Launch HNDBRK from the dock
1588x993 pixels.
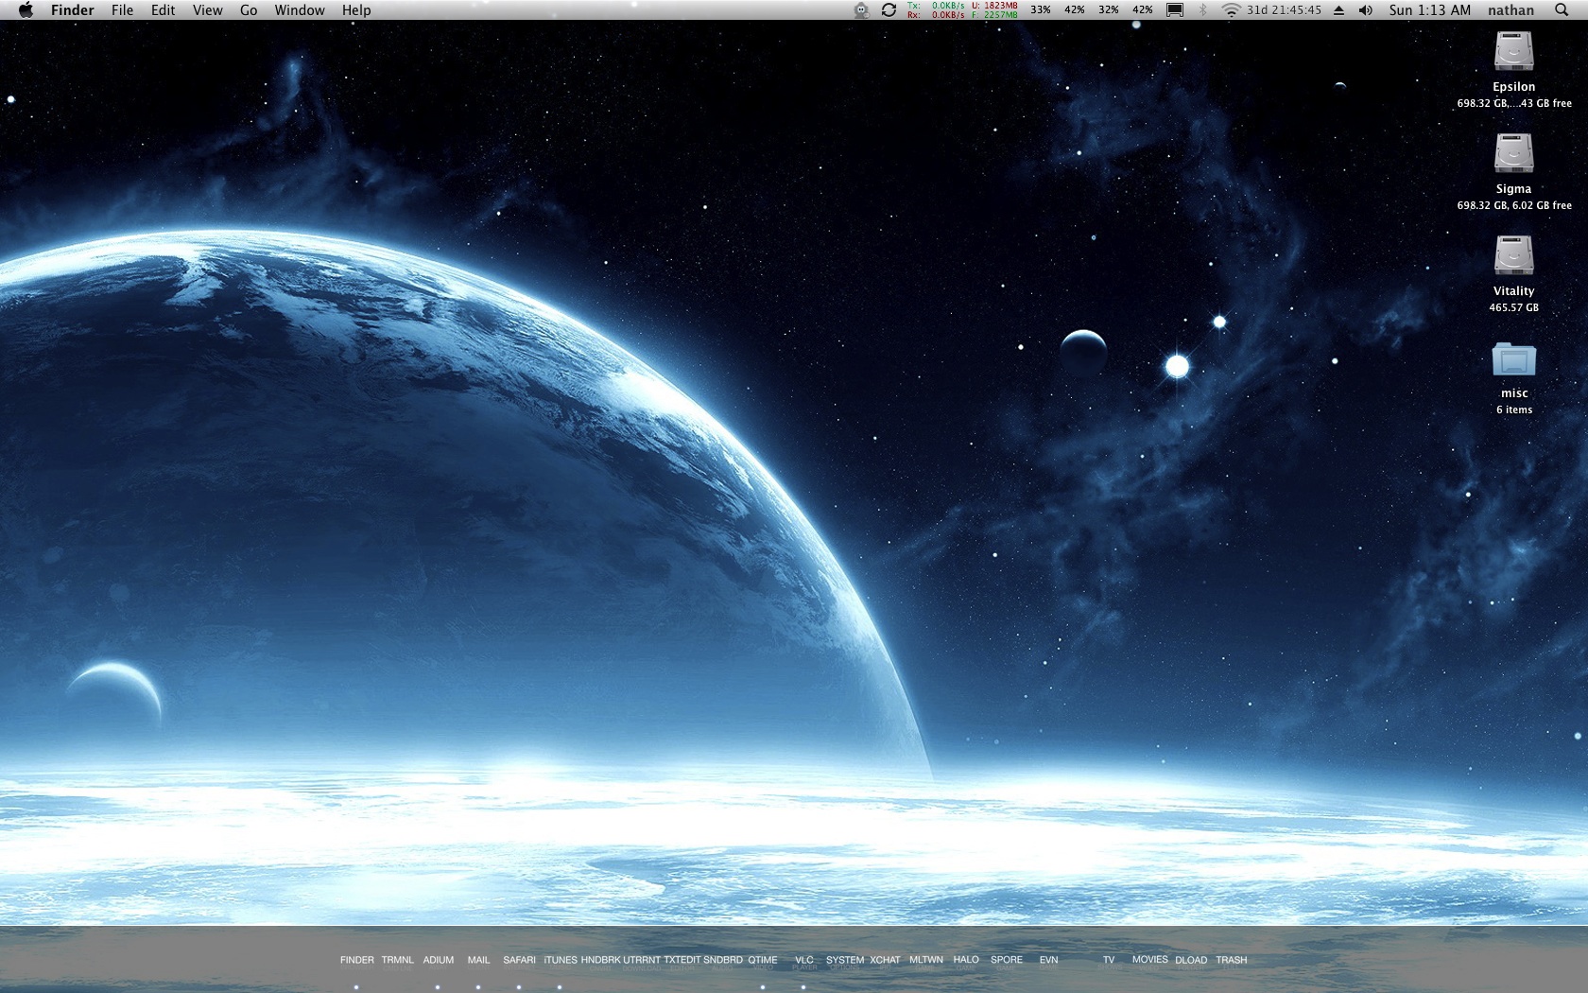[600, 960]
